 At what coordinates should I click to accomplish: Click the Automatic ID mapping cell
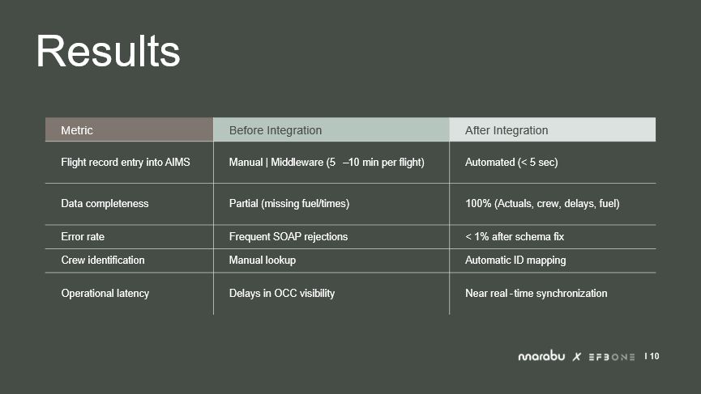coord(515,261)
